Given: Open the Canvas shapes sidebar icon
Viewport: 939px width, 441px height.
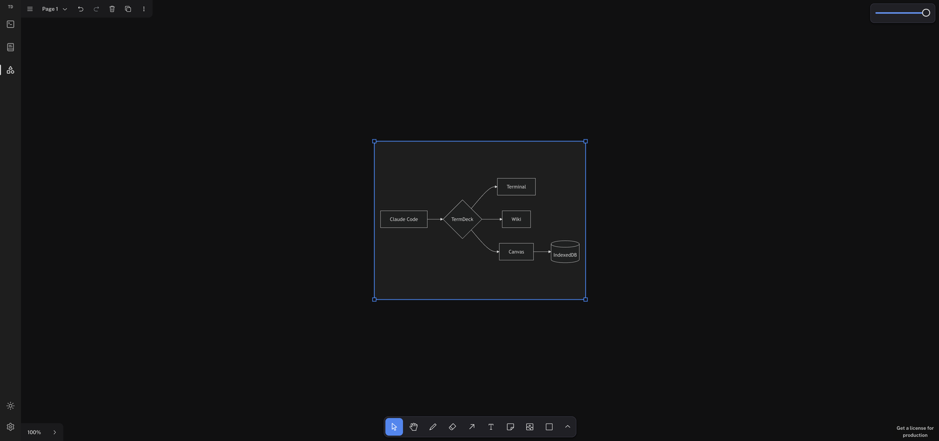Looking at the screenshot, I should [x=11, y=70].
